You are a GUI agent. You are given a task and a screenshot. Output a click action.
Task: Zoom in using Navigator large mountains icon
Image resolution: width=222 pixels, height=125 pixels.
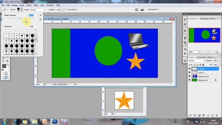coord(217,52)
